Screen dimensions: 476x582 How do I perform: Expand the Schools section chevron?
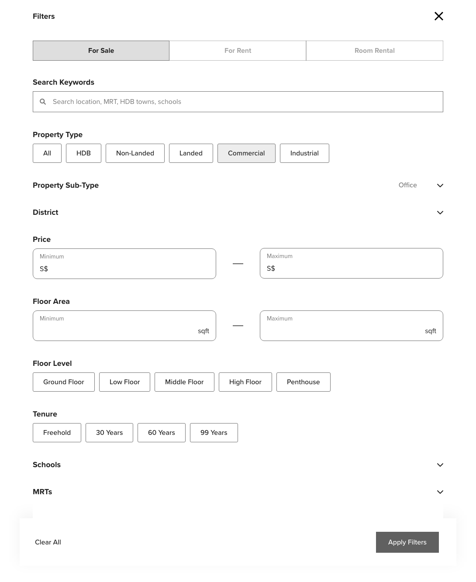440,465
